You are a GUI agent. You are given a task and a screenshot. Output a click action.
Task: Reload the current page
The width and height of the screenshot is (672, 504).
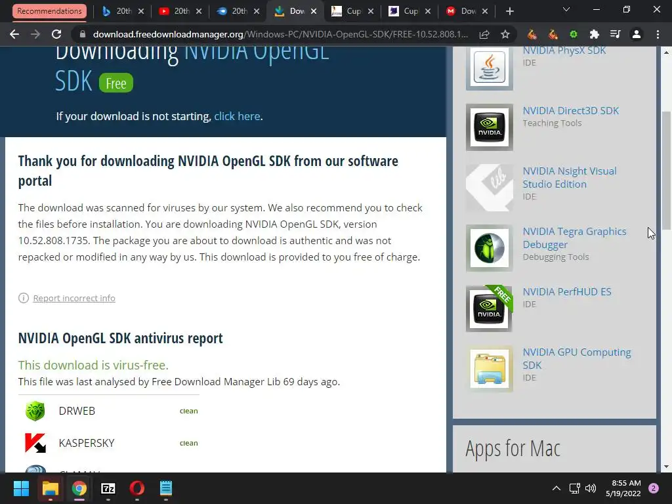(56, 34)
